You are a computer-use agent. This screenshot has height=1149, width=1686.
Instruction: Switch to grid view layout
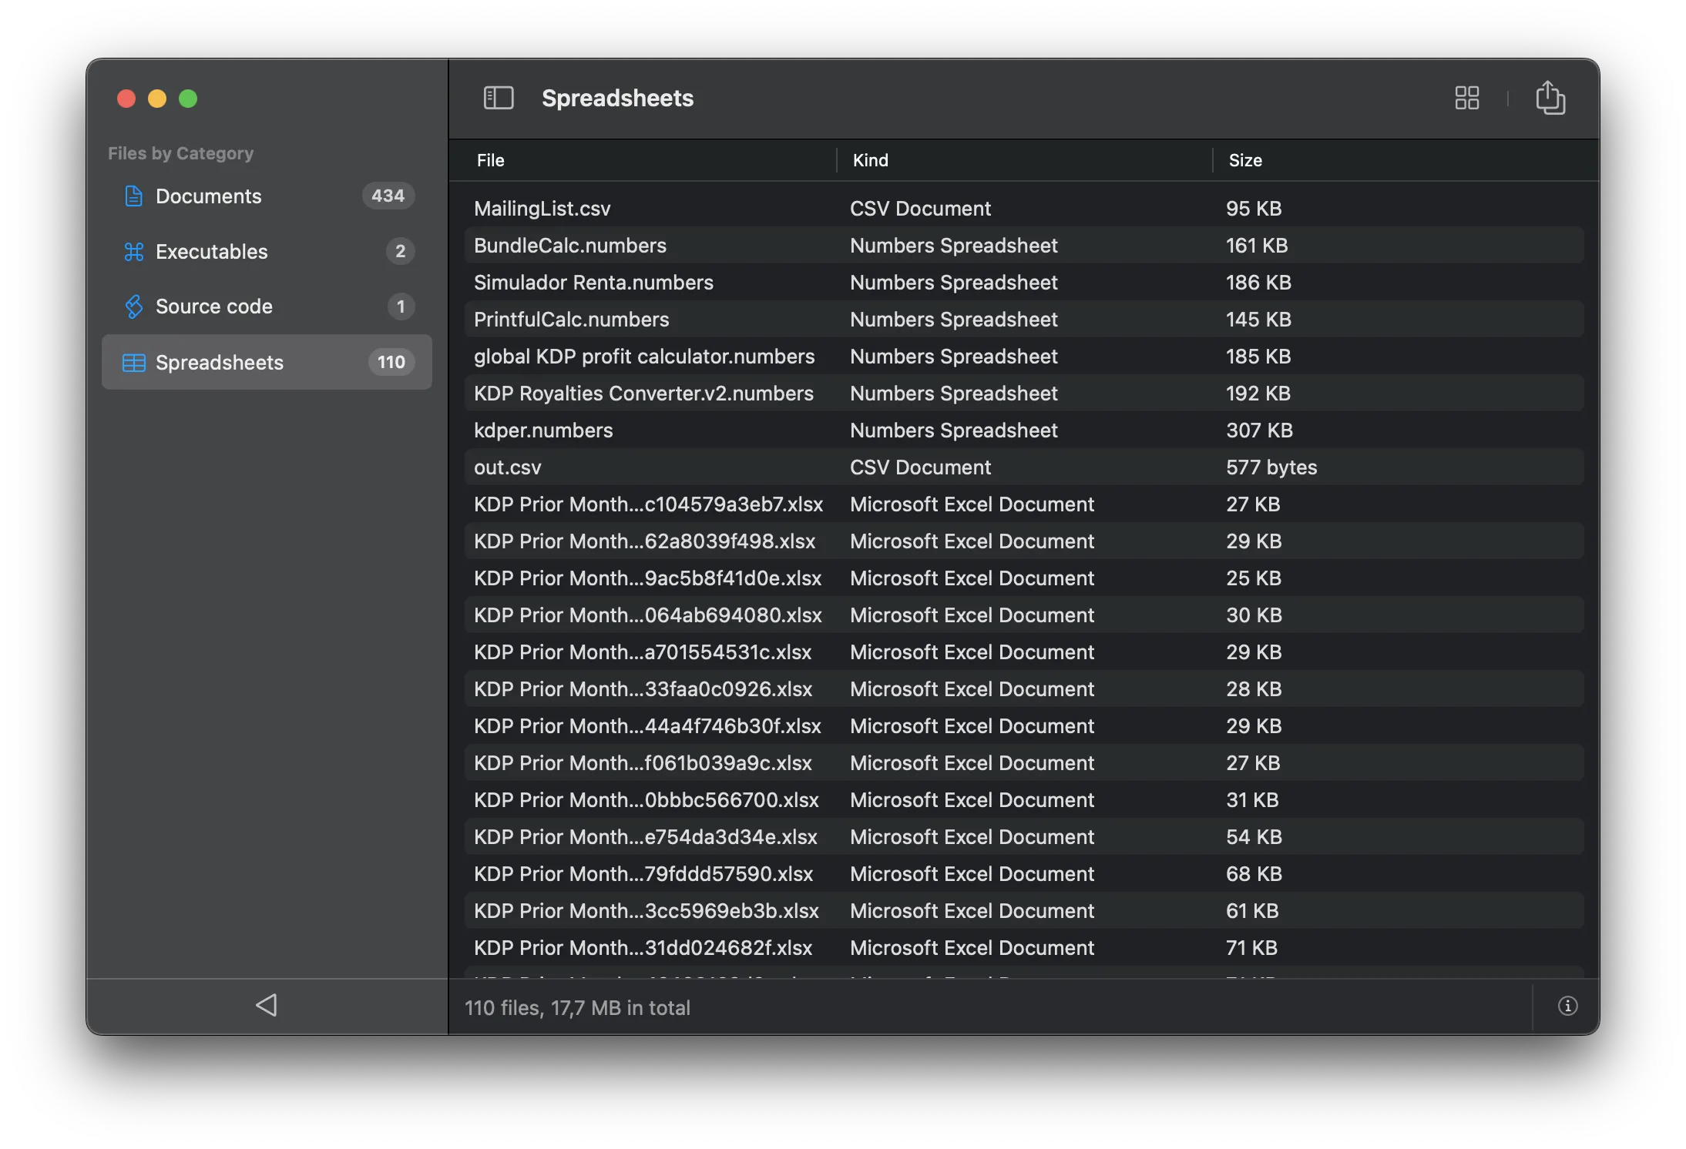[1466, 98]
